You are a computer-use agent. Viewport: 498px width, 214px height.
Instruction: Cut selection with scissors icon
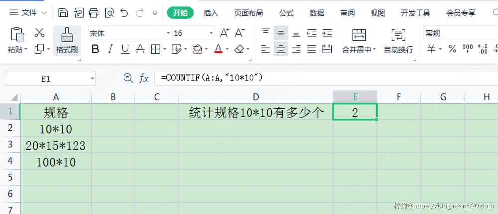[x=39, y=32]
